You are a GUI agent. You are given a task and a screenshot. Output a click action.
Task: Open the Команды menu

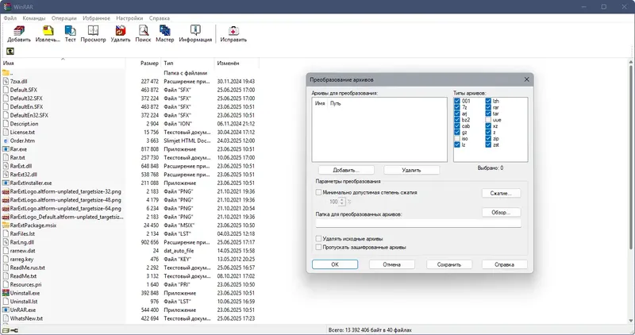(x=34, y=18)
